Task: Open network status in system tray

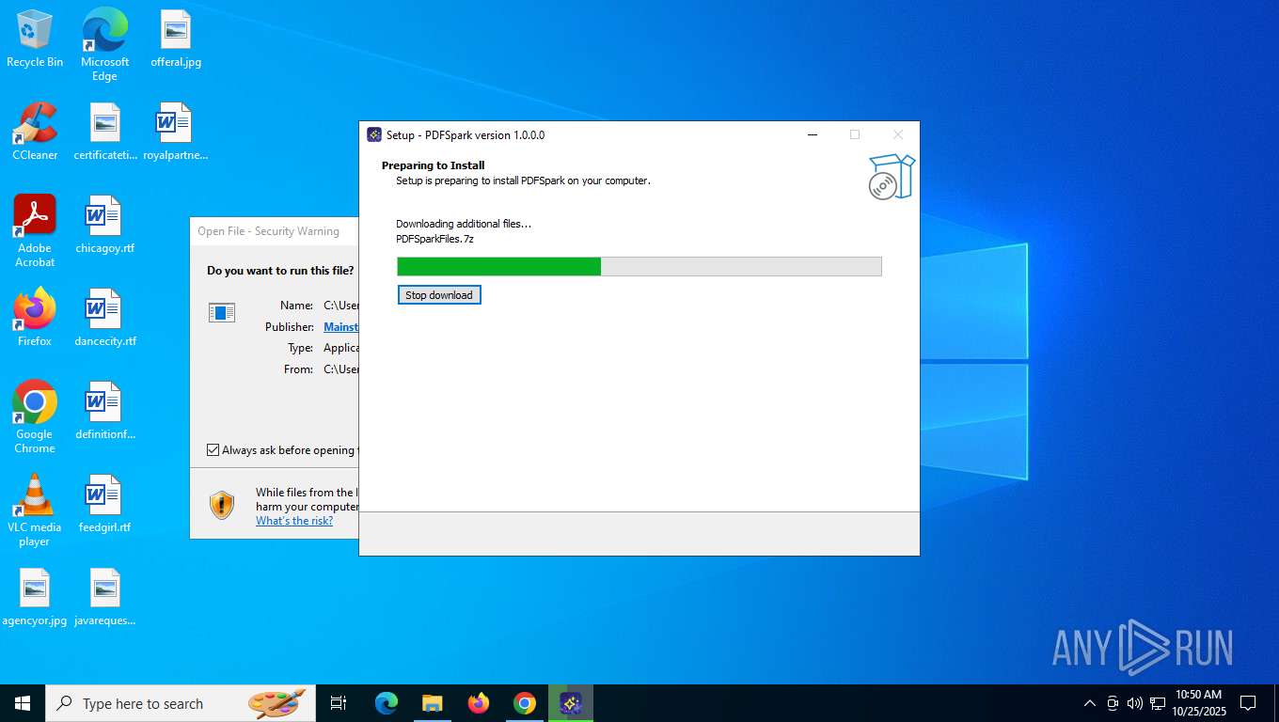Action: [1158, 703]
